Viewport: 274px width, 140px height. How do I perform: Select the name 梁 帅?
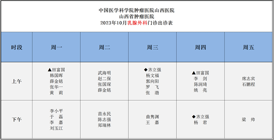point(249,120)
